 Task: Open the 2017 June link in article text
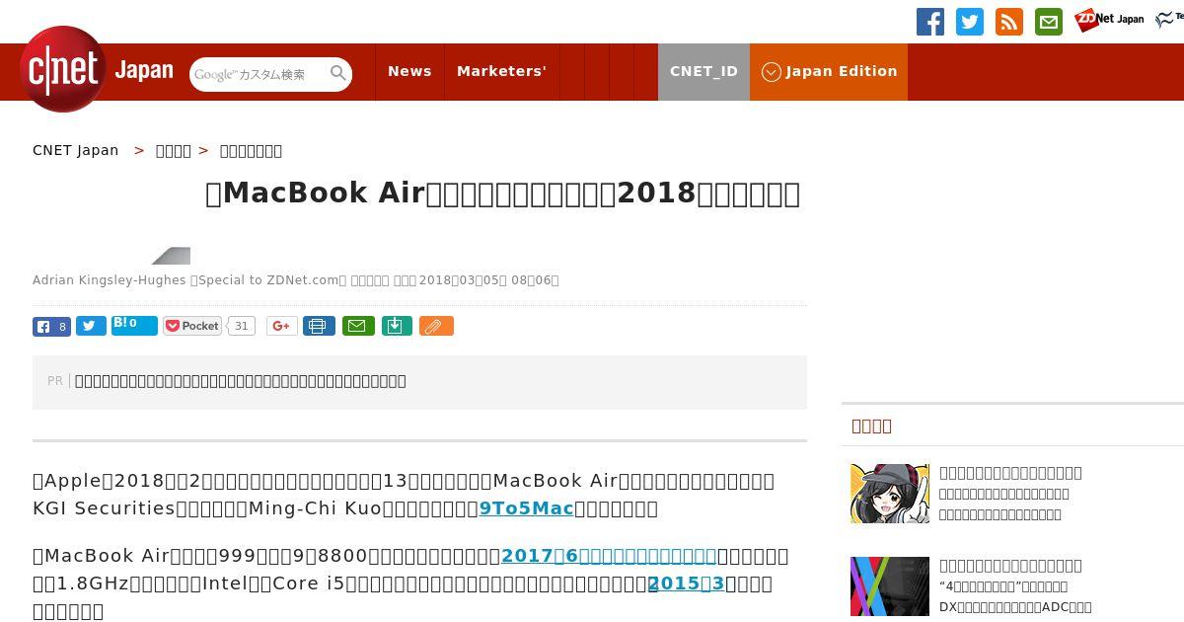(x=609, y=556)
